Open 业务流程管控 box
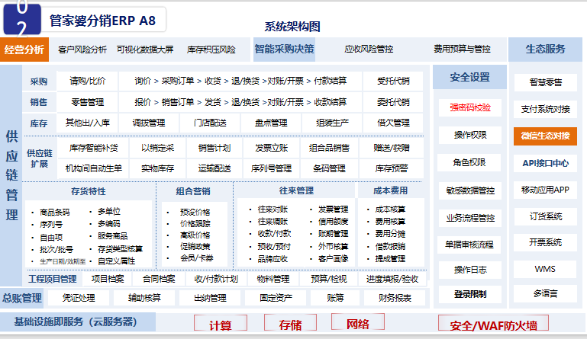Screen dimensions: 587x339 tap(470, 218)
